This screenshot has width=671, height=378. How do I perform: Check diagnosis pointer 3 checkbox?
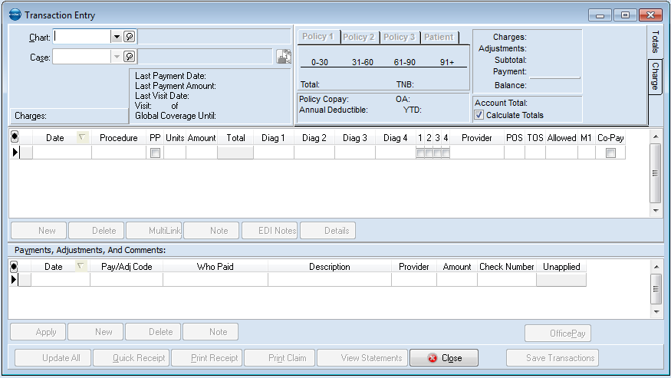pos(437,153)
